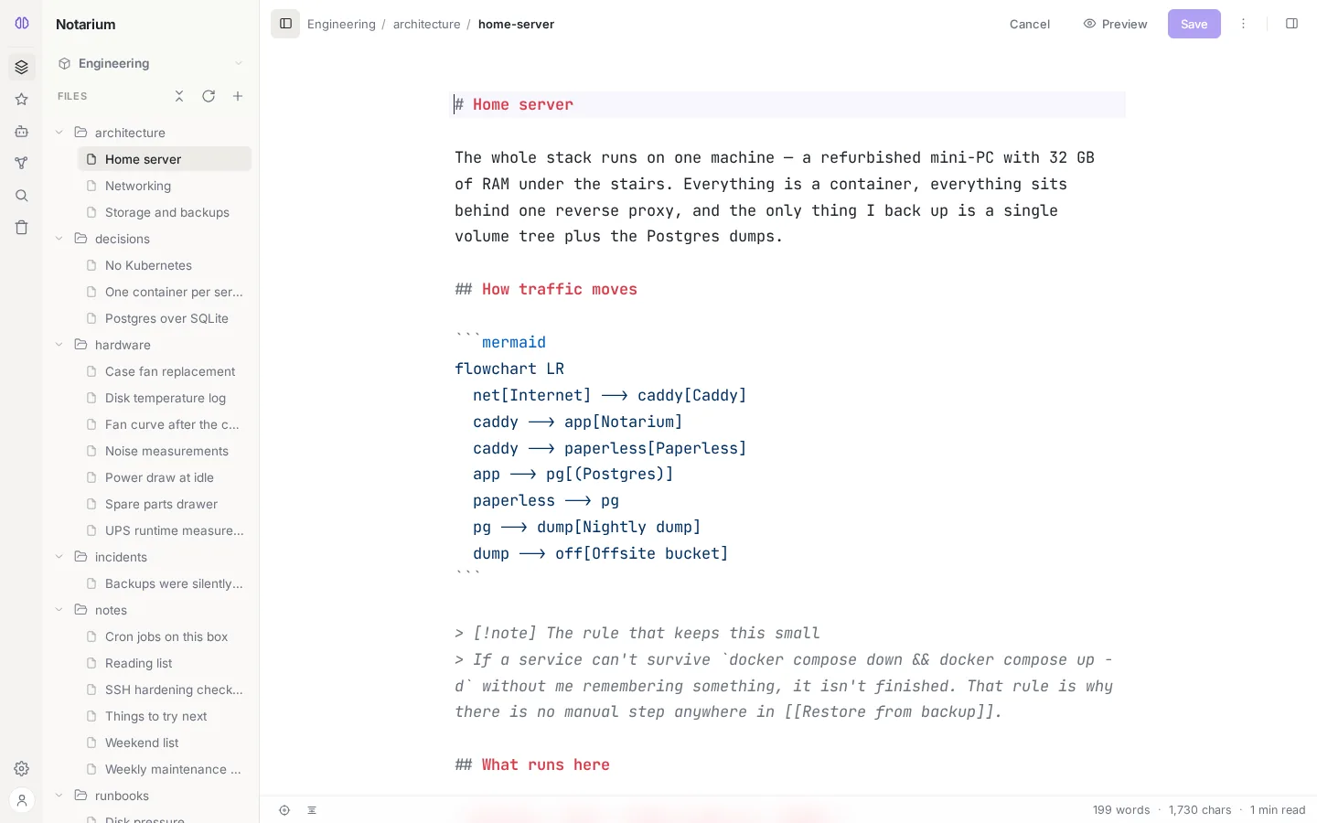This screenshot has width=1317, height=823.
Task: Click the Save button
Action: pyautogui.click(x=1194, y=24)
